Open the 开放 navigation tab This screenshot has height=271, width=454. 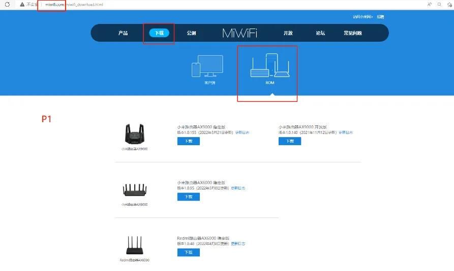[288, 33]
